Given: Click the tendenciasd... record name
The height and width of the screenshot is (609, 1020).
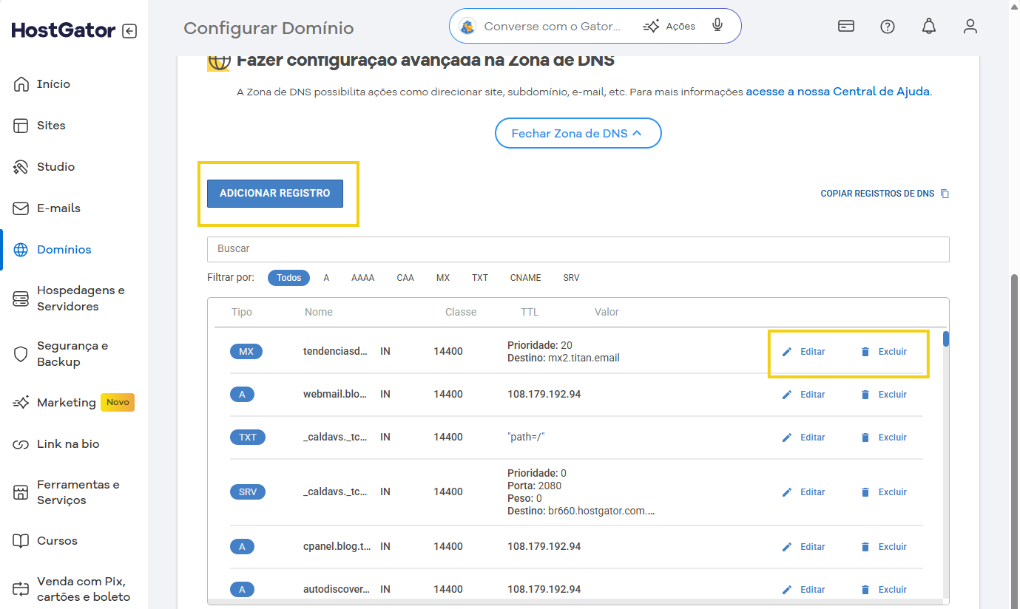Looking at the screenshot, I should point(336,352).
